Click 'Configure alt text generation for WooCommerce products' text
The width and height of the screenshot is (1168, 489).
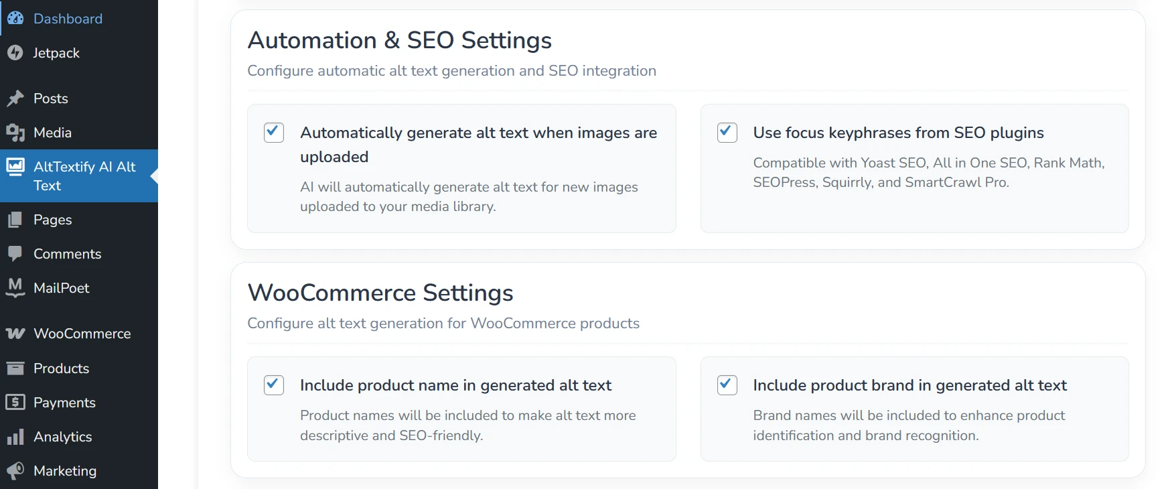click(x=443, y=324)
